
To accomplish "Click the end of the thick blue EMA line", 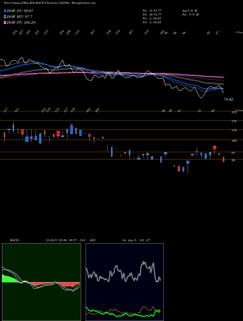I will [x=223, y=89].
